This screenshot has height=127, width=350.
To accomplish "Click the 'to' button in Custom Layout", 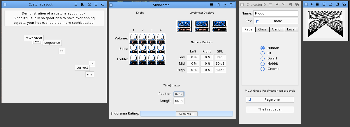I will point(62,51).
